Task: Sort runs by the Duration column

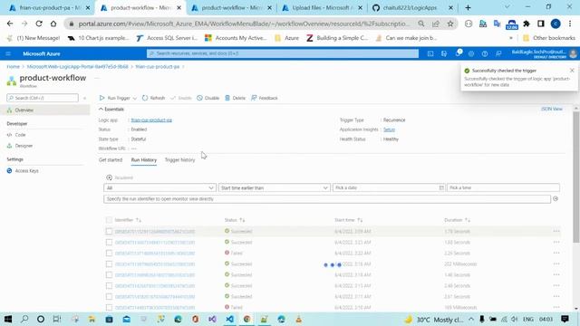Action: tap(457, 220)
